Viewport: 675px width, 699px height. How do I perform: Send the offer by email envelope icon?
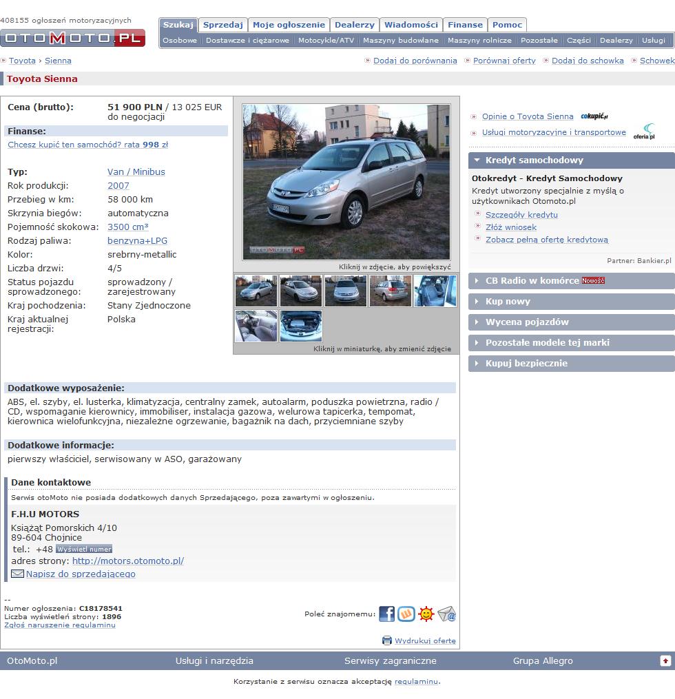click(x=446, y=614)
